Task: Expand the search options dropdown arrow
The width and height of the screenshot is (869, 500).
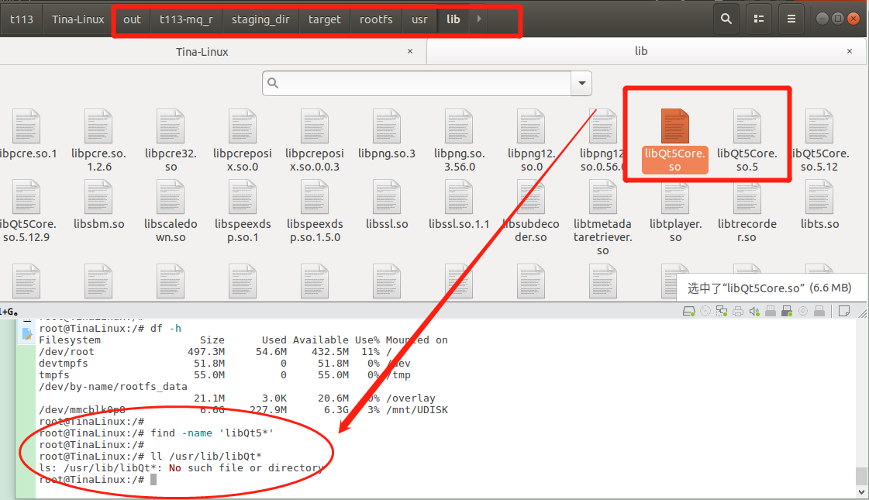Action: [582, 83]
